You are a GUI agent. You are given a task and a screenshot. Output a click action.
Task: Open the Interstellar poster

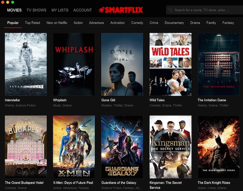26,64
